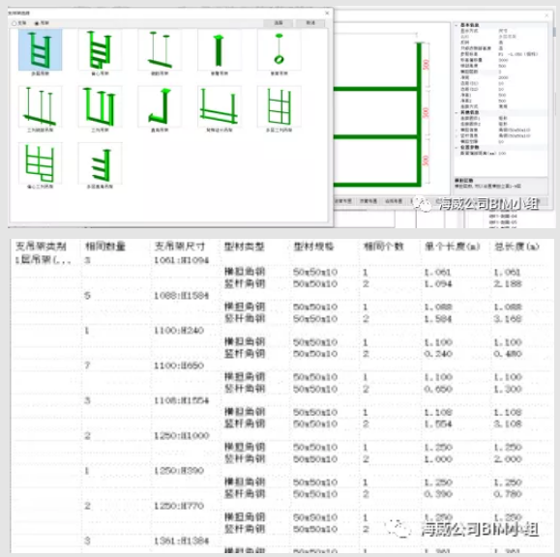Click the 1层吊架 category cell
This screenshot has width=560, height=557.
[x=43, y=260]
